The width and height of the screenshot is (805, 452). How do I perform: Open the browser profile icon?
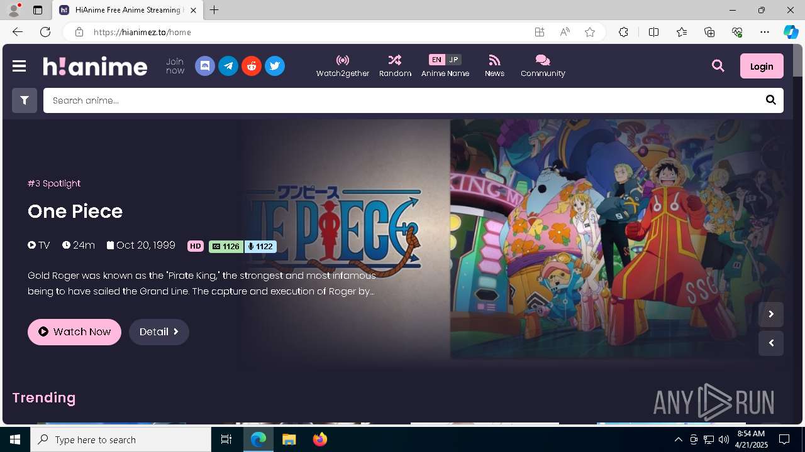point(14,10)
